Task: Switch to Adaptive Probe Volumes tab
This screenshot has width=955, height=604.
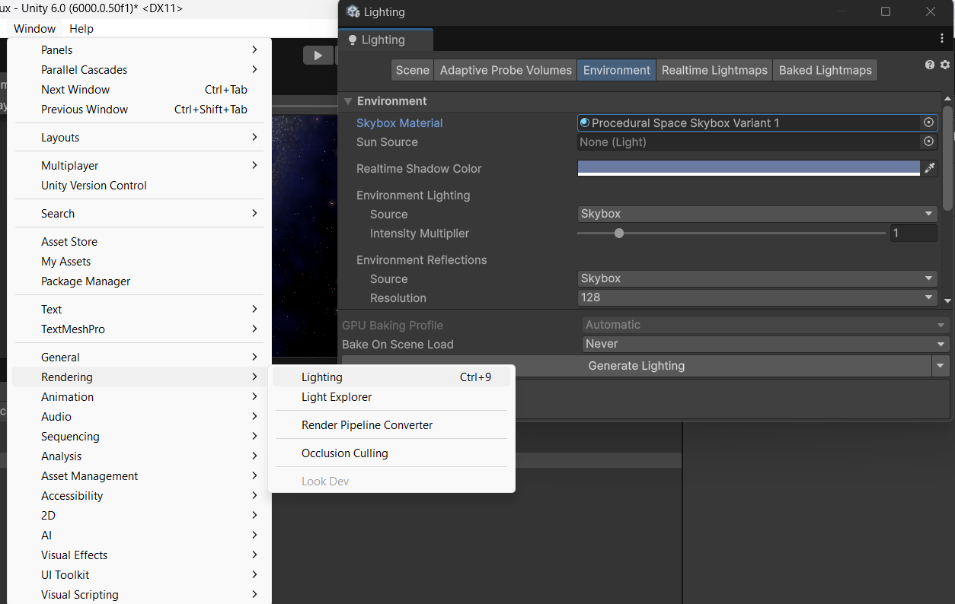Action: click(x=506, y=70)
